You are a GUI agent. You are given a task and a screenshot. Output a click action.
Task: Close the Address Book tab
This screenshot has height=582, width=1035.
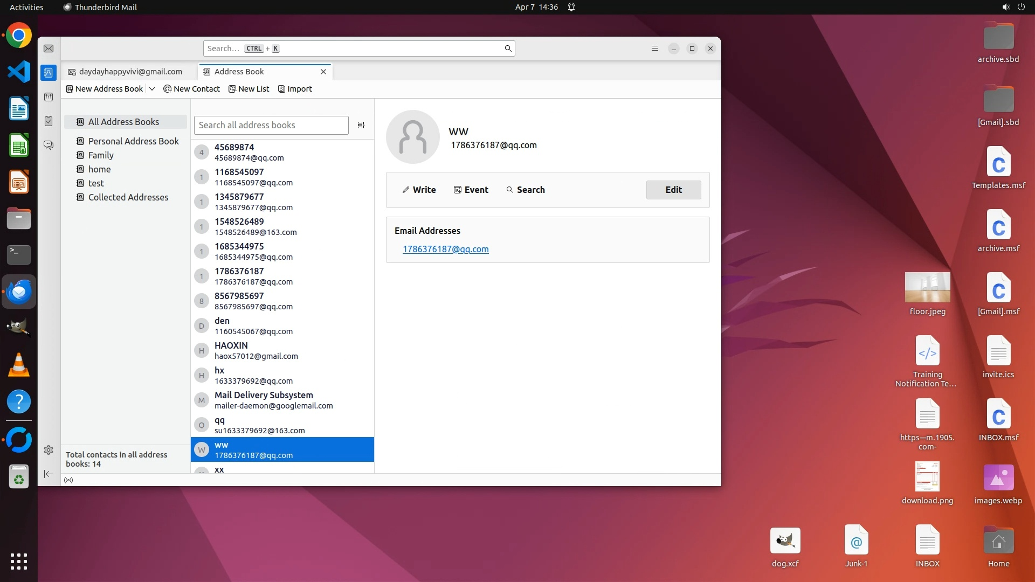pyautogui.click(x=323, y=72)
